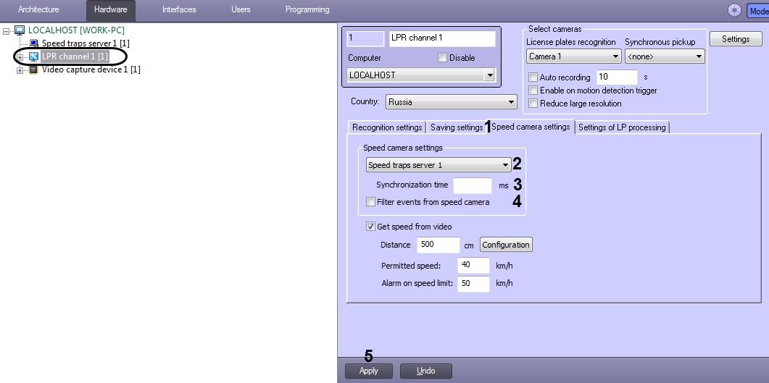The image size is (769, 383).
Task: Switch to Speed camera settings tab
Action: pos(531,127)
